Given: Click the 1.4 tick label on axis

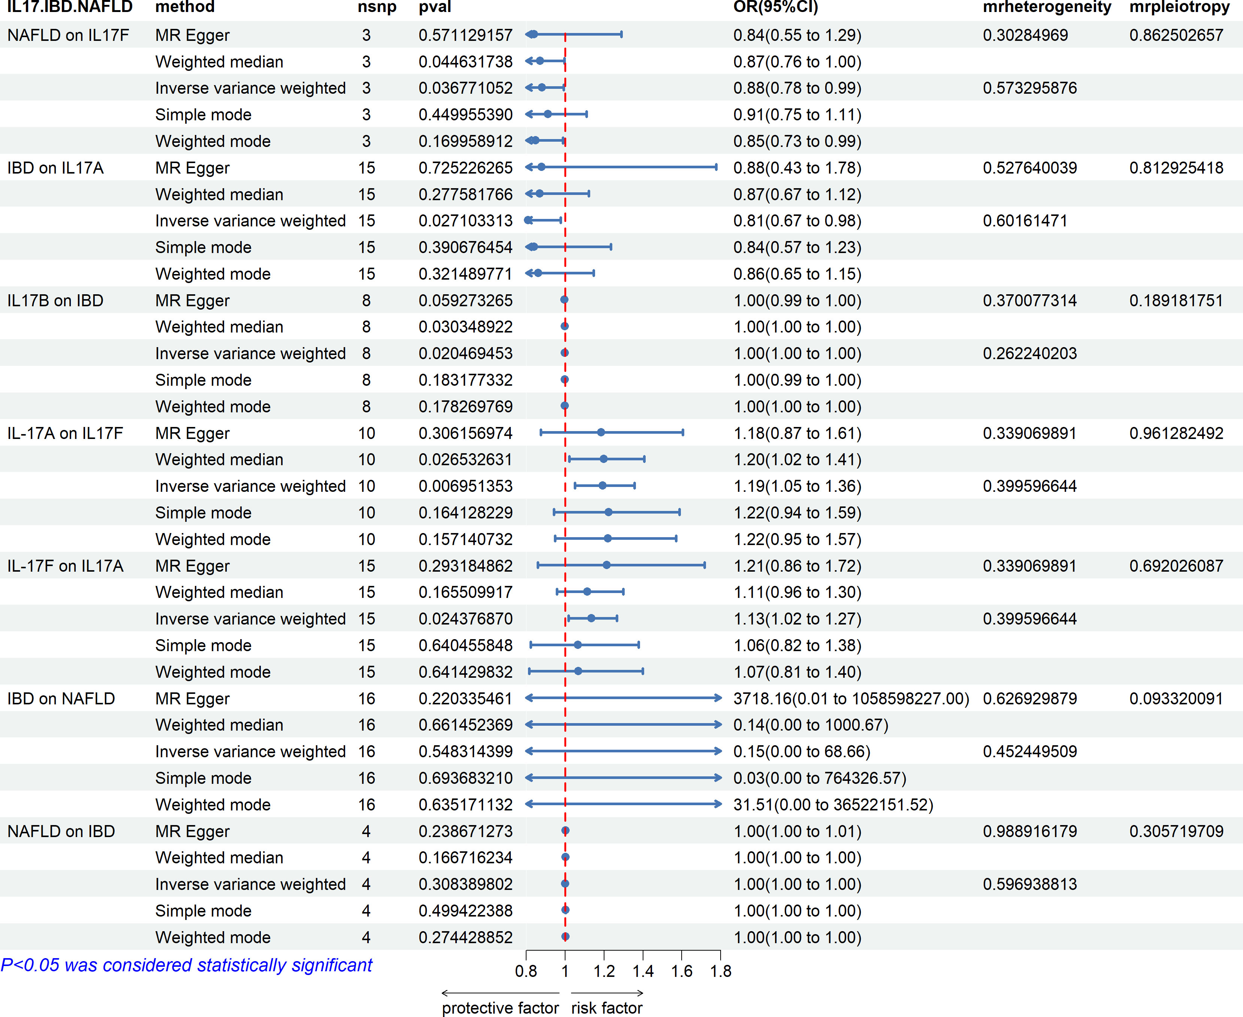Looking at the screenshot, I should (643, 972).
